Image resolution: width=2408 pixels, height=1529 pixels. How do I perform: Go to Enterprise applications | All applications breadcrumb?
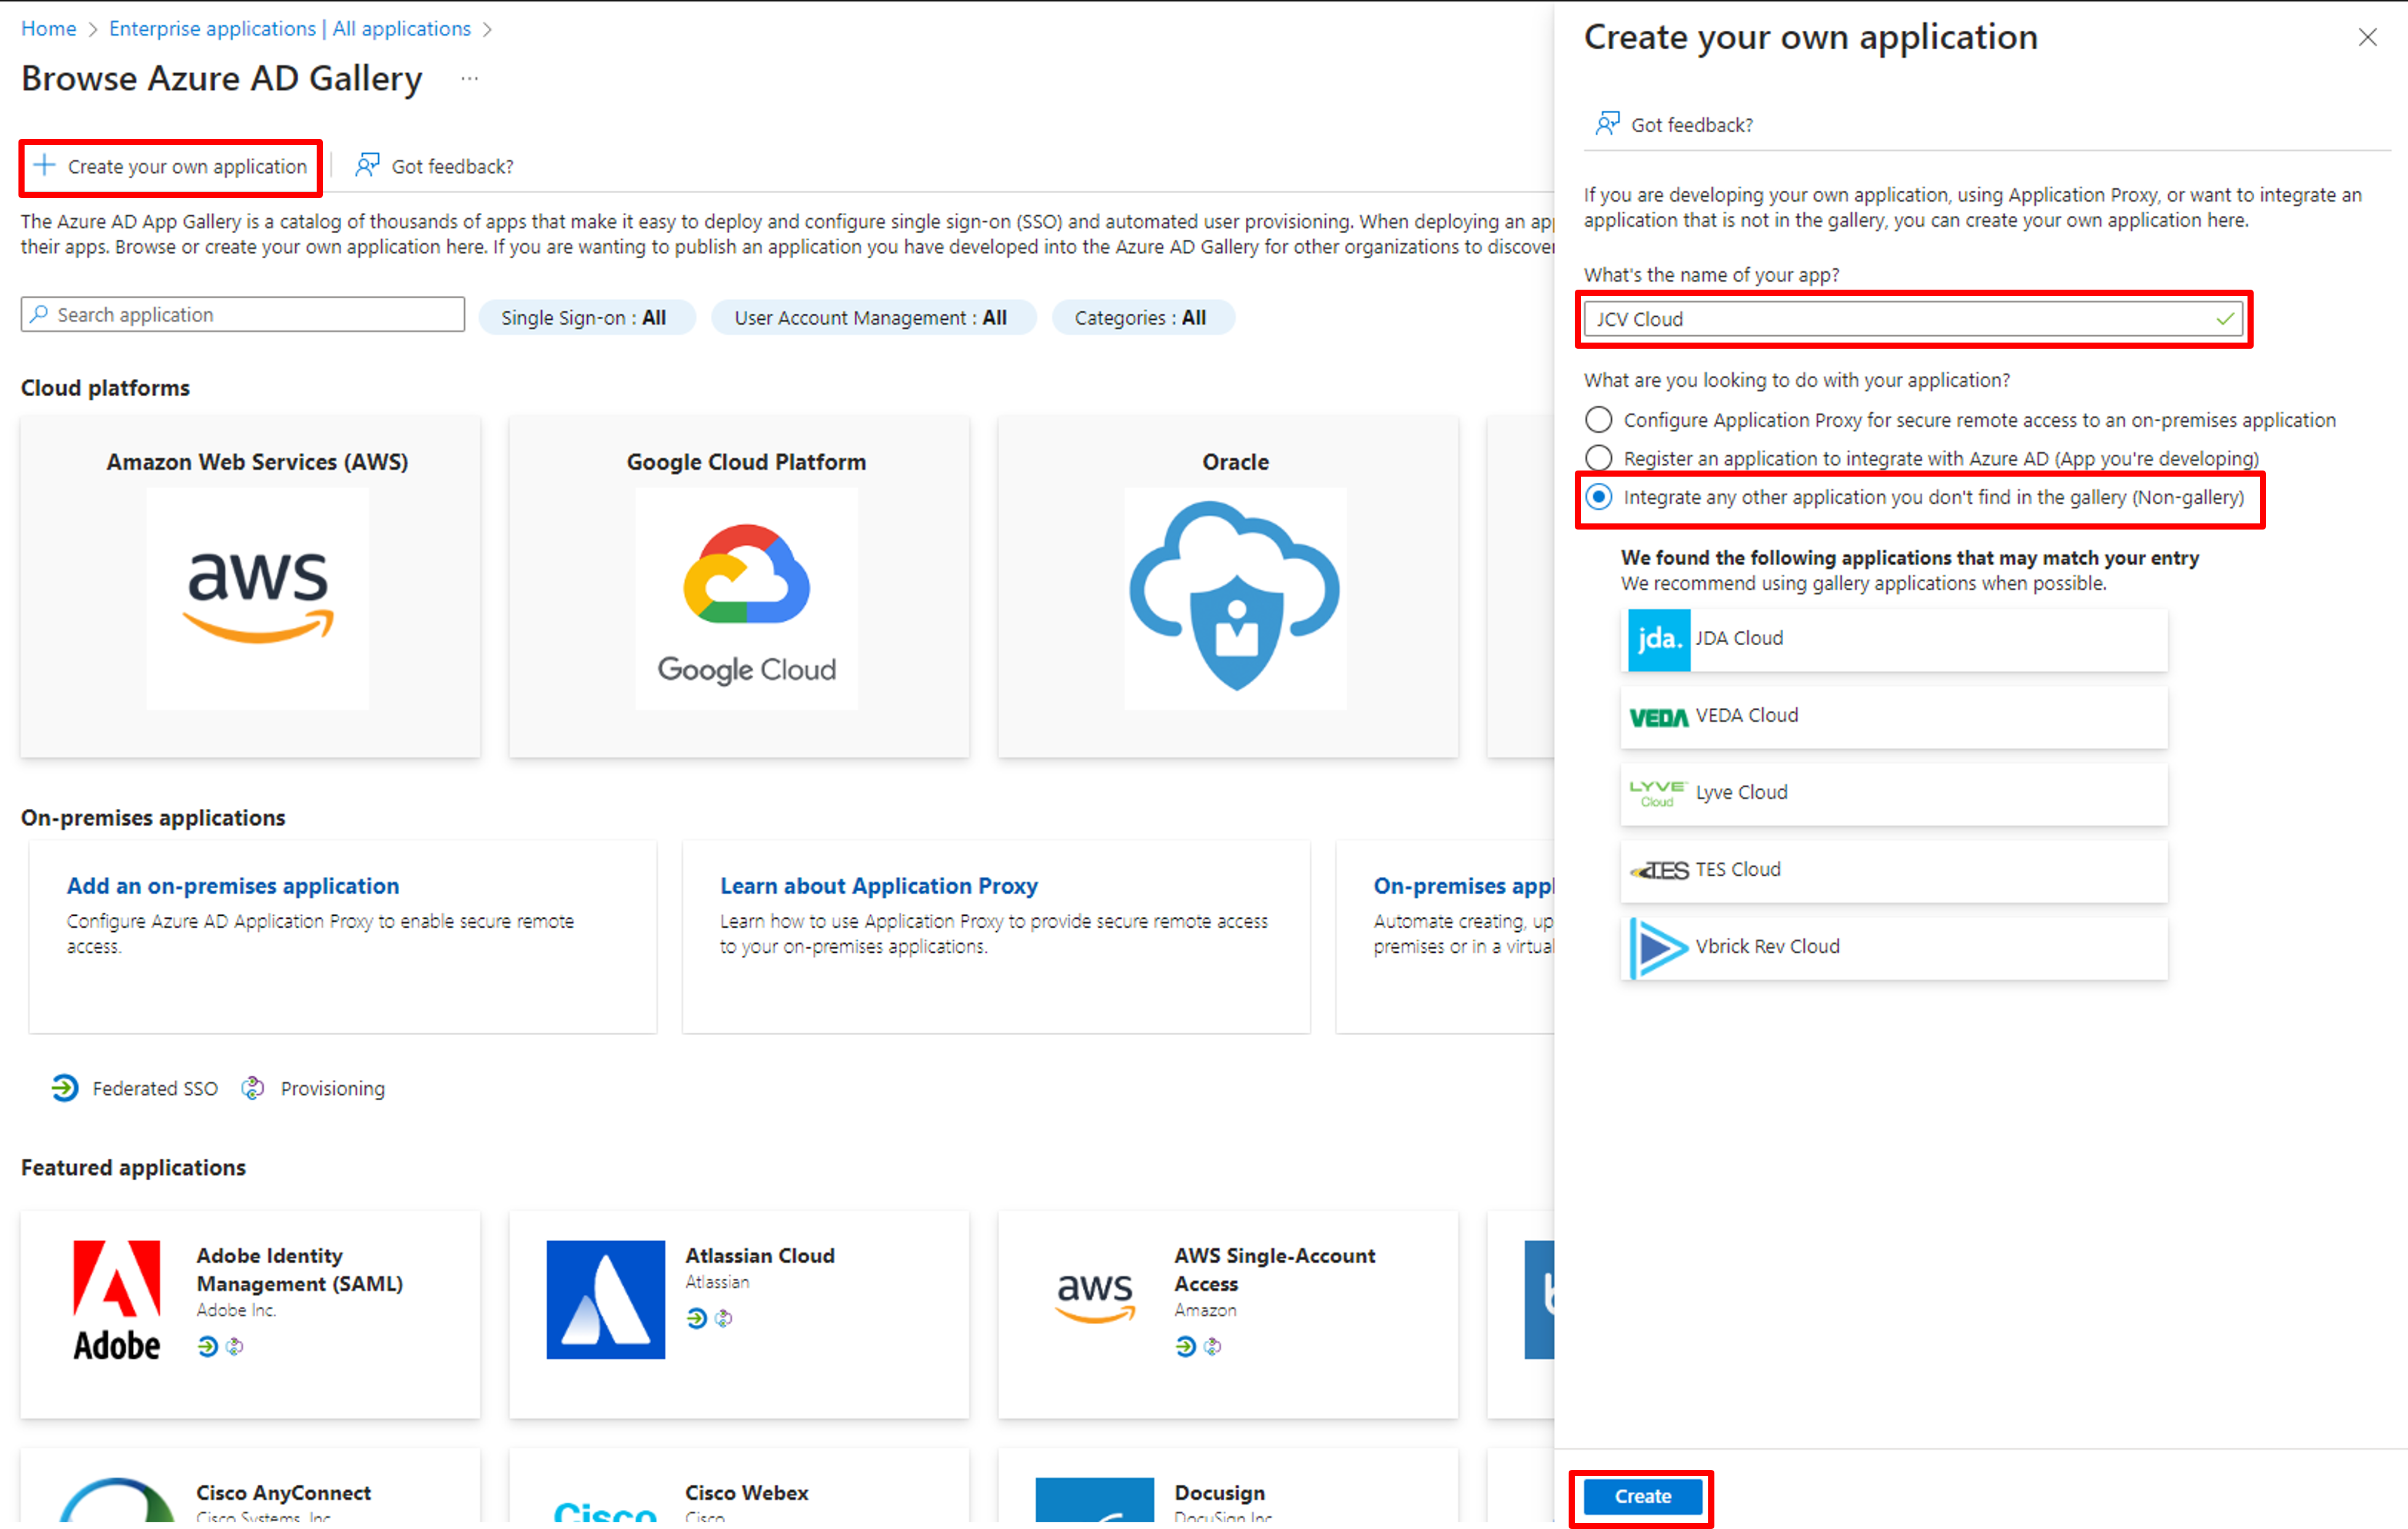click(x=290, y=28)
